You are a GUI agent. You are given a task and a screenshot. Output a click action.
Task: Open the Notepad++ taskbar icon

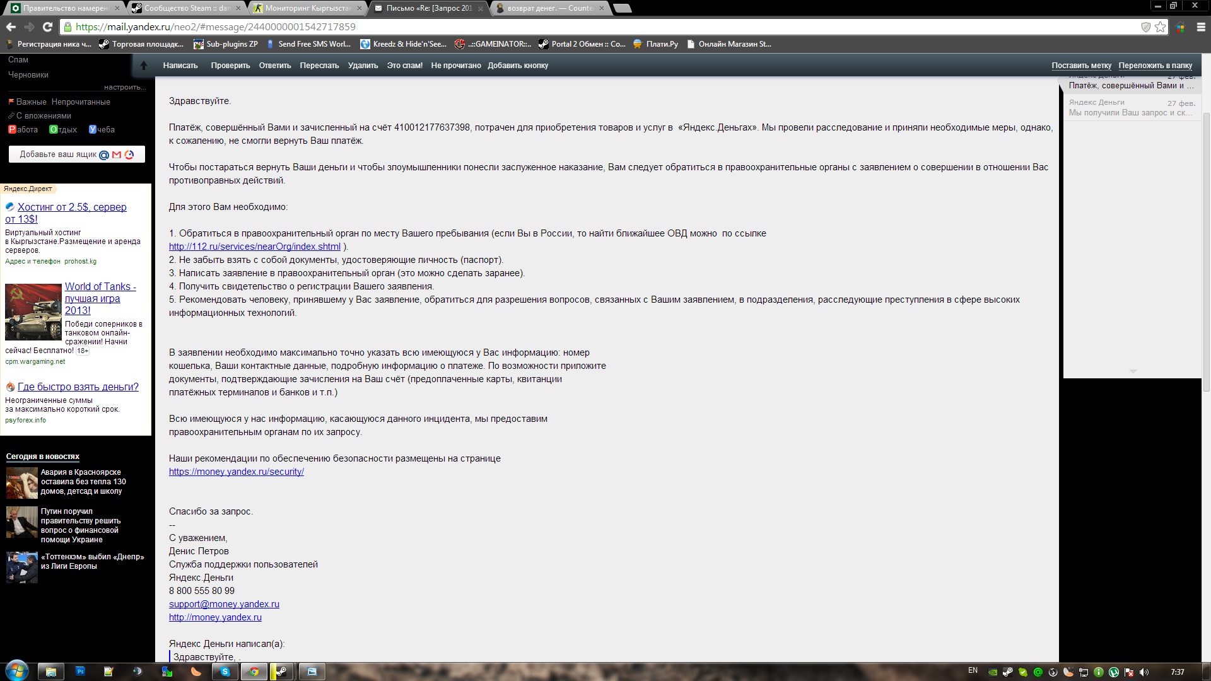click(x=108, y=672)
